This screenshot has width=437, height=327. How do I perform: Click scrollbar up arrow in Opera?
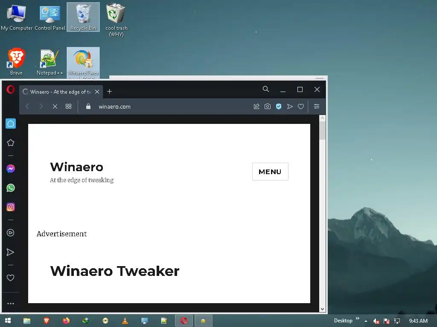[x=323, y=118]
